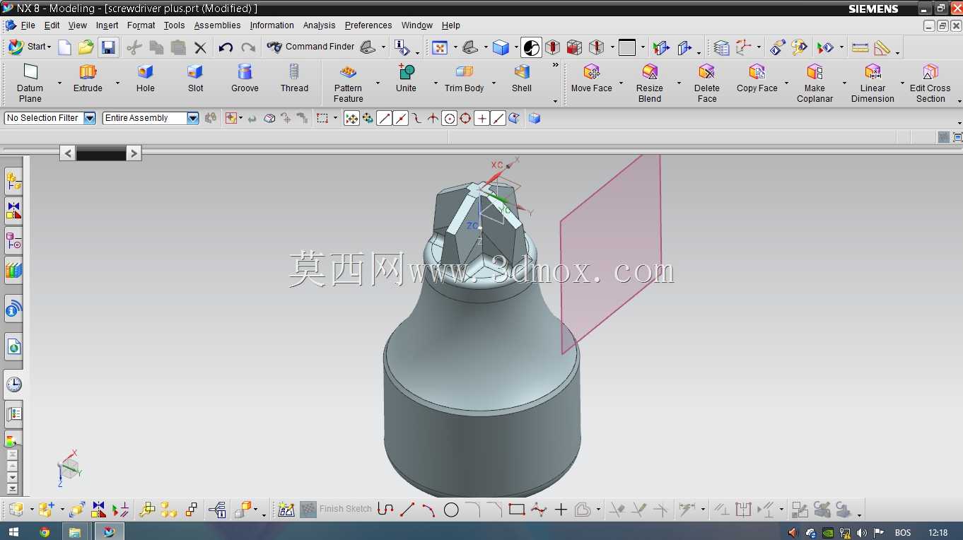Click the Start application button
The image size is (963, 540).
pyautogui.click(x=29, y=47)
